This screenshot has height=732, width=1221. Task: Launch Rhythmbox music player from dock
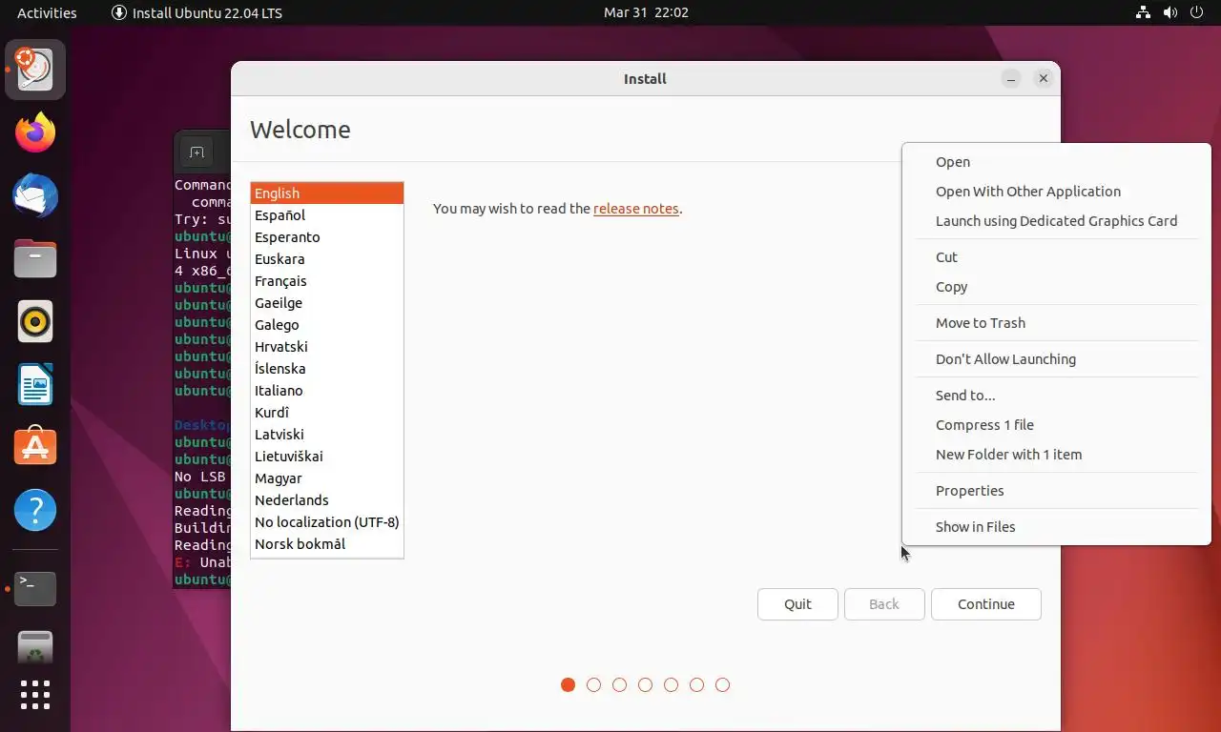(35, 322)
